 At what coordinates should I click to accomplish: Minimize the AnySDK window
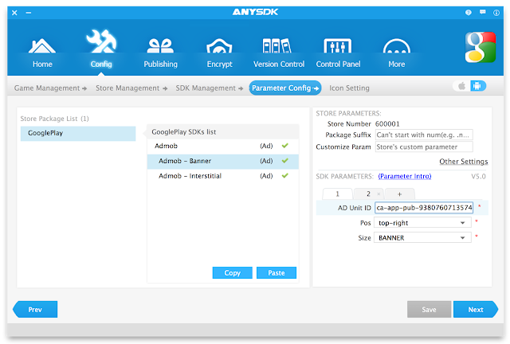coord(29,13)
